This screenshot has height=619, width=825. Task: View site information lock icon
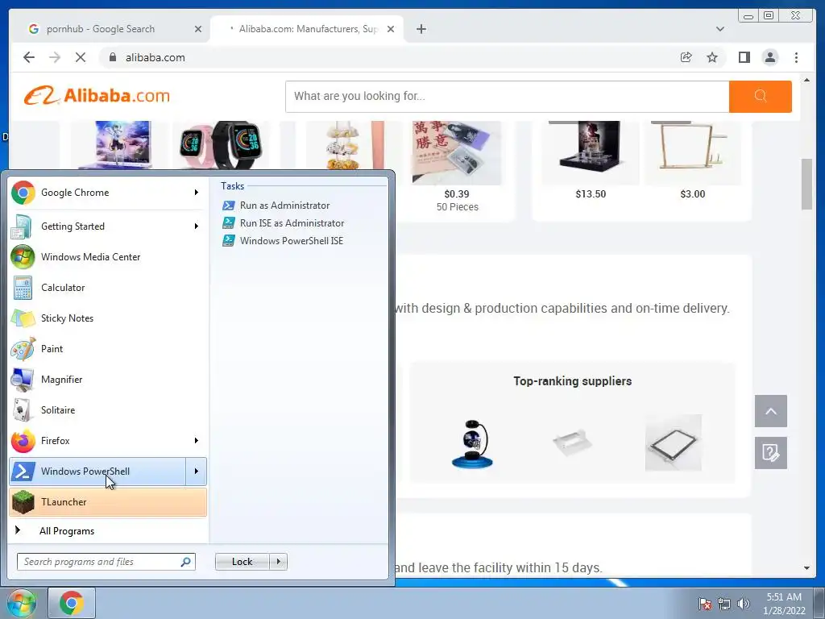point(112,57)
